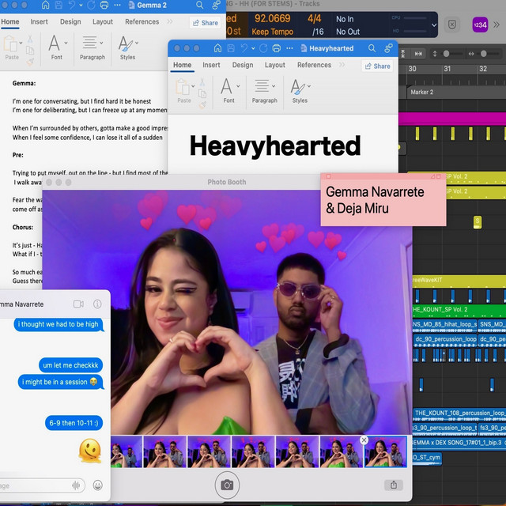Viewport: 506px width, 506px height.
Task: Open more toolbar options in Heavyhearted window
Action: (x=289, y=48)
